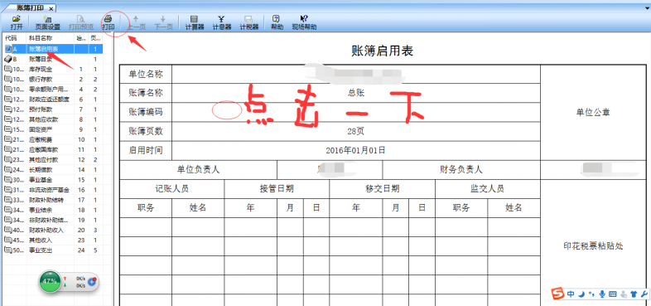The height and width of the screenshot is (306, 651).
Task: Activate 现场帮助 context help
Action: click(304, 23)
